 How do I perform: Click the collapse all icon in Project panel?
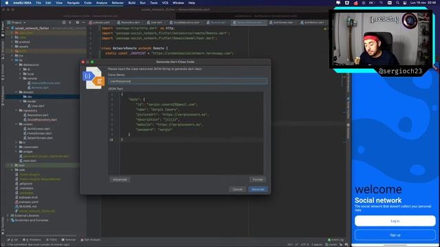click(x=70, y=23)
